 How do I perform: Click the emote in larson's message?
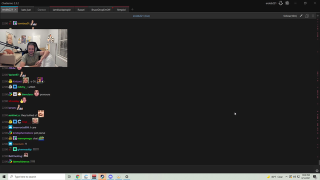point(20,107)
